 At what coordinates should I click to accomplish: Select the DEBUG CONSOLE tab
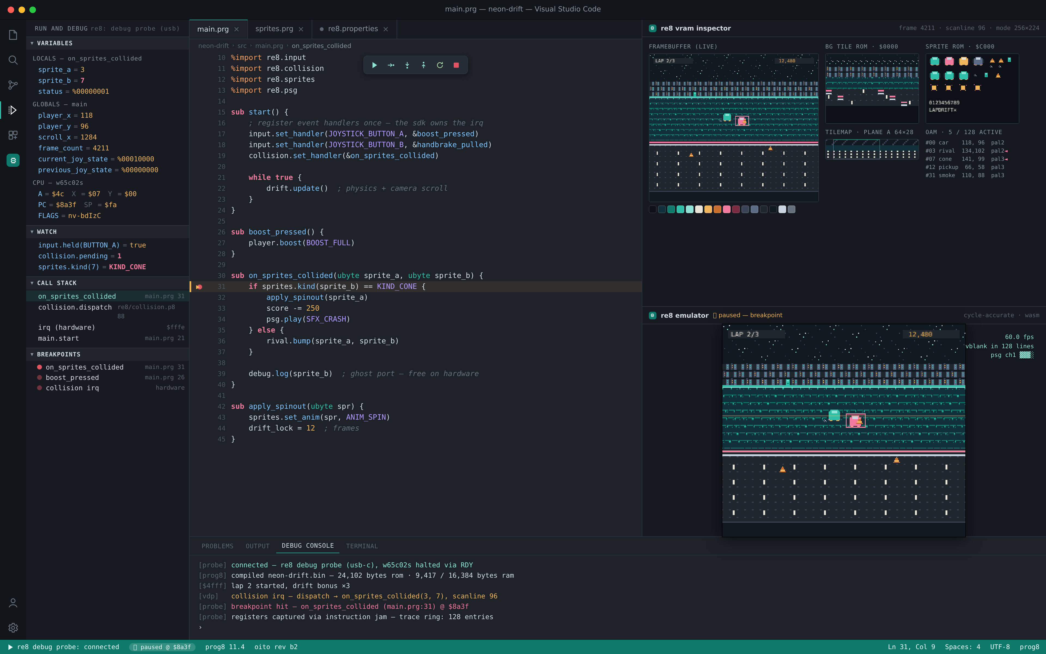tap(308, 546)
